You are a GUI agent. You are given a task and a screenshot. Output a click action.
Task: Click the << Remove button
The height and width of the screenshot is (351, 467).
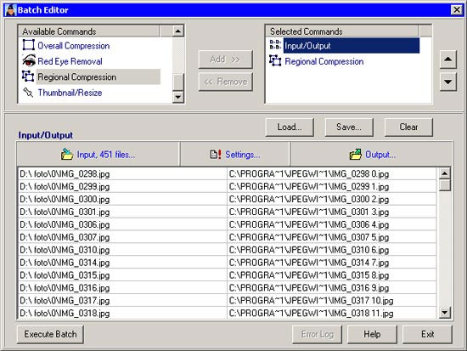click(226, 82)
